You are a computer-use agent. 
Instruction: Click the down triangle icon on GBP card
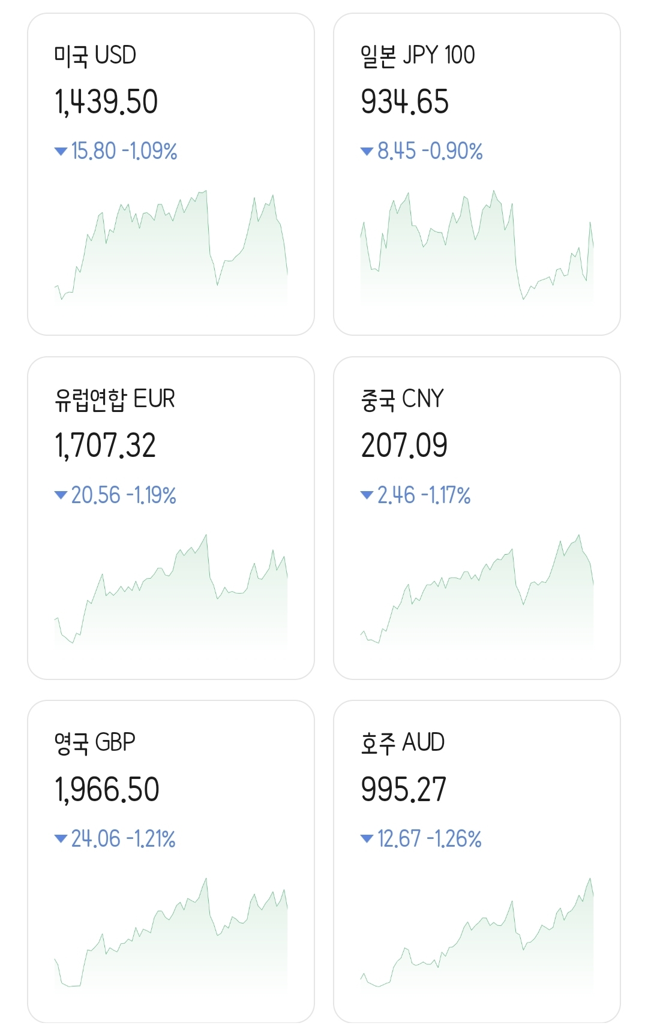[61, 838]
